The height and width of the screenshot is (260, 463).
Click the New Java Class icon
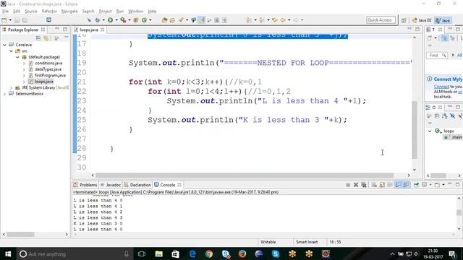(144, 20)
